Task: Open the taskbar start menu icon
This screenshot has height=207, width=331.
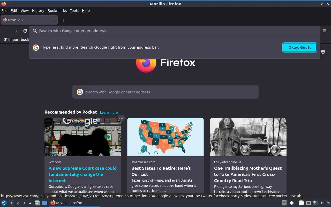Action: (4, 203)
